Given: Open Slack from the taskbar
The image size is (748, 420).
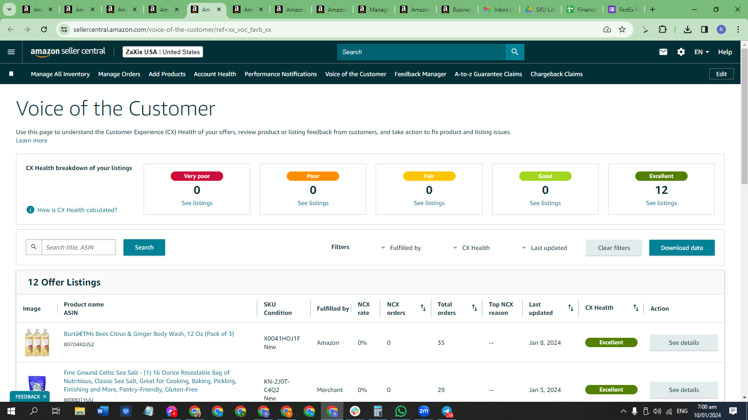Looking at the screenshot, I should pos(355,411).
